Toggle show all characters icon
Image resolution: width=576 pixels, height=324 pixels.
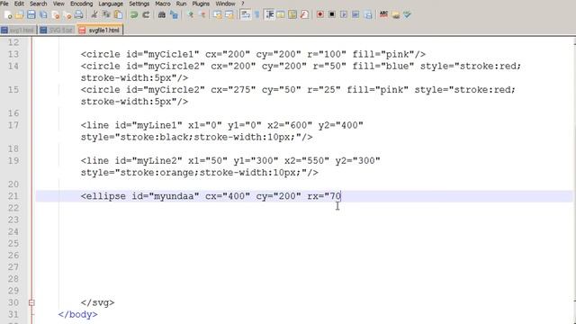[x=256, y=14]
